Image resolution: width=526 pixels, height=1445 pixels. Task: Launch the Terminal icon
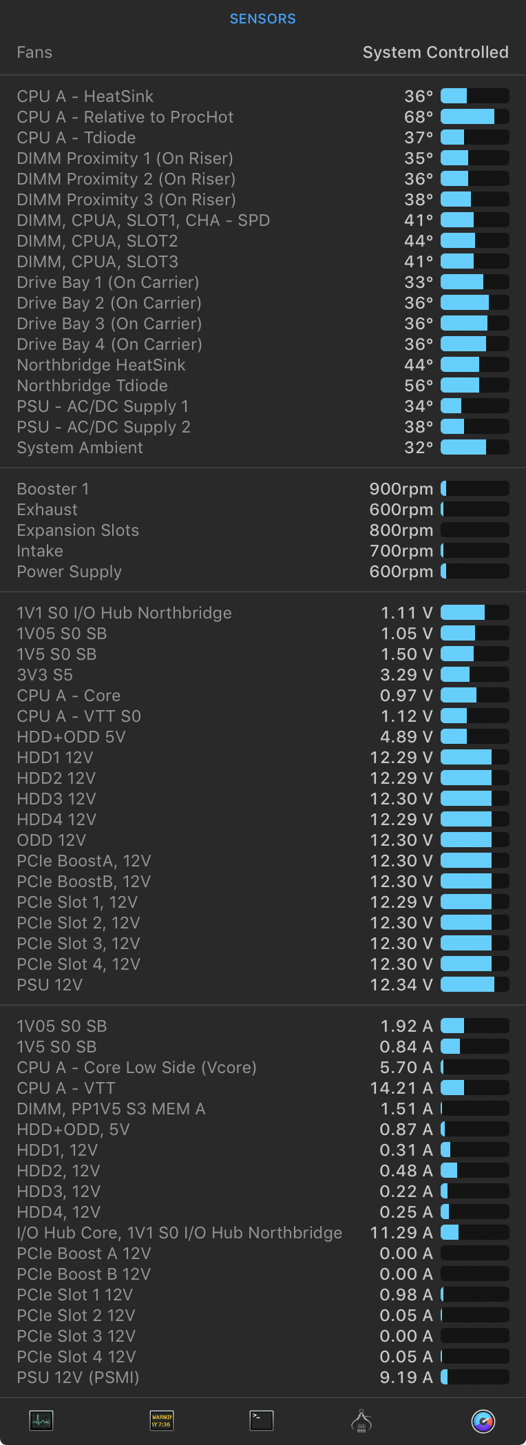tap(262, 1420)
